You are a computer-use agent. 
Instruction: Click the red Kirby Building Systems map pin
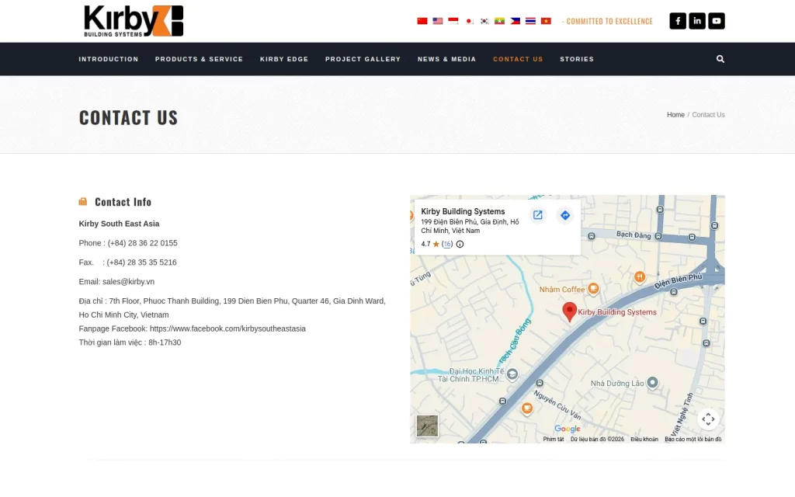(569, 311)
